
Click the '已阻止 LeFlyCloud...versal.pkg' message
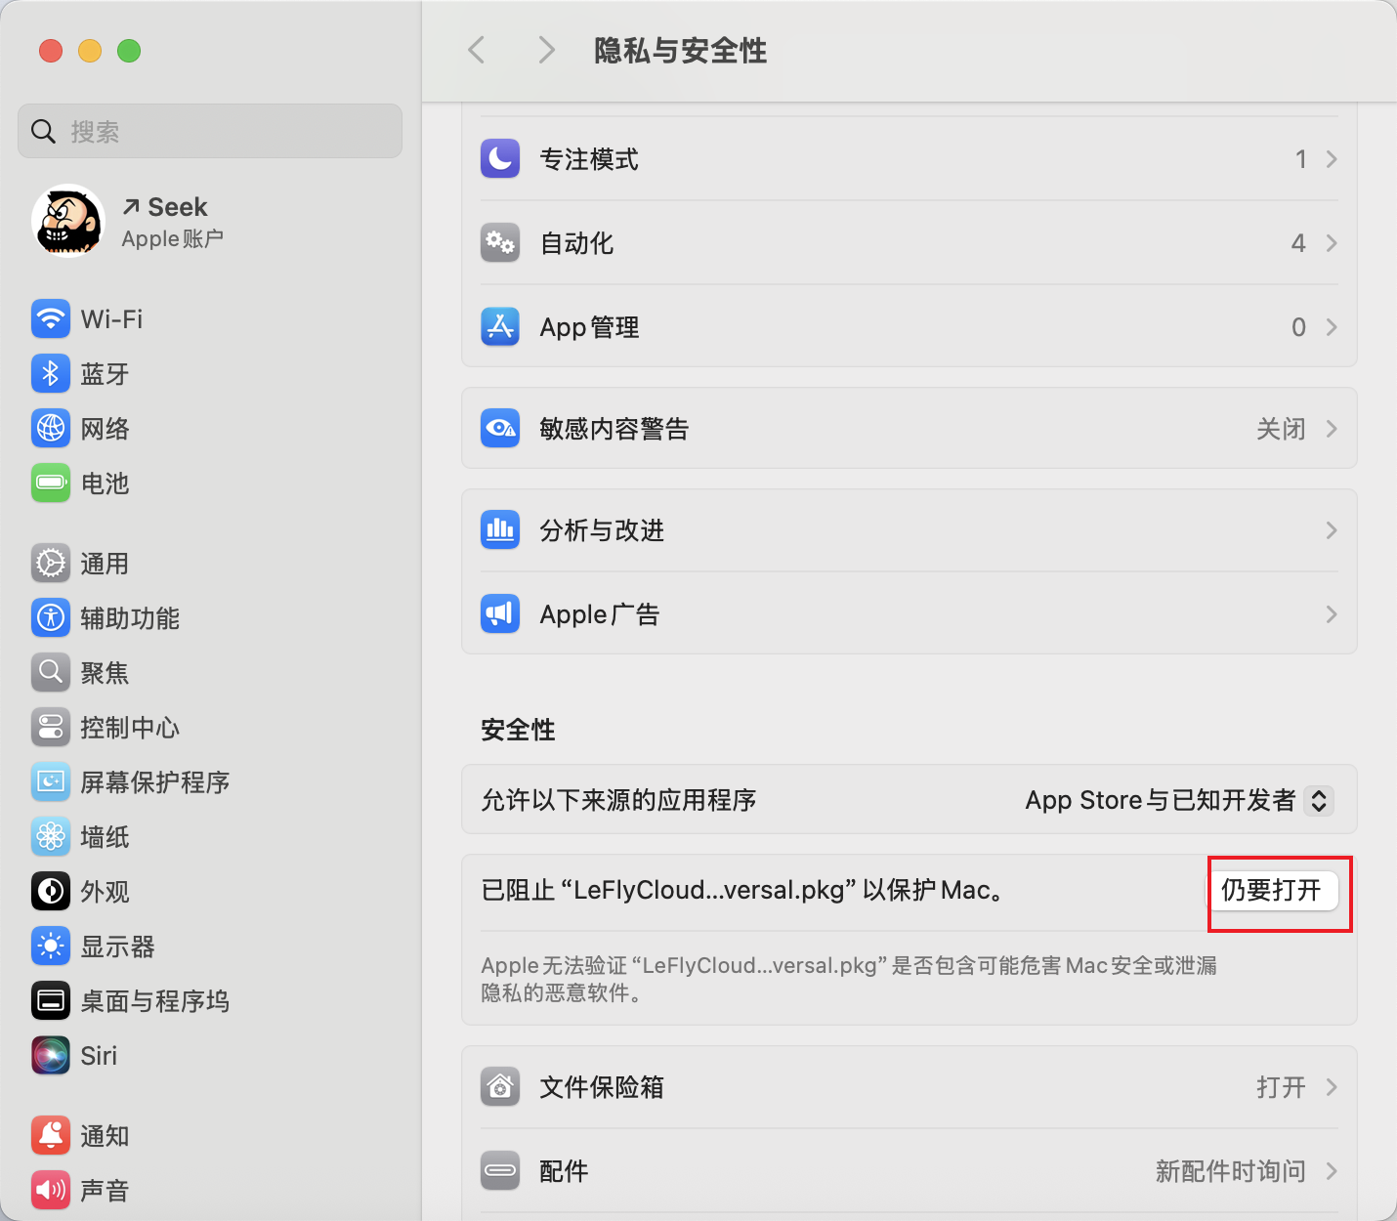point(744,890)
